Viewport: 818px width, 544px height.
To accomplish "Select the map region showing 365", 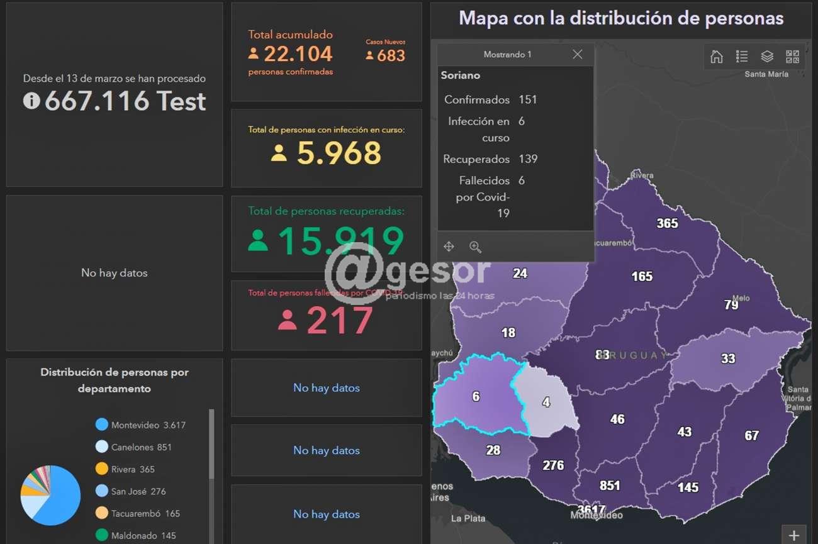I will coord(667,223).
